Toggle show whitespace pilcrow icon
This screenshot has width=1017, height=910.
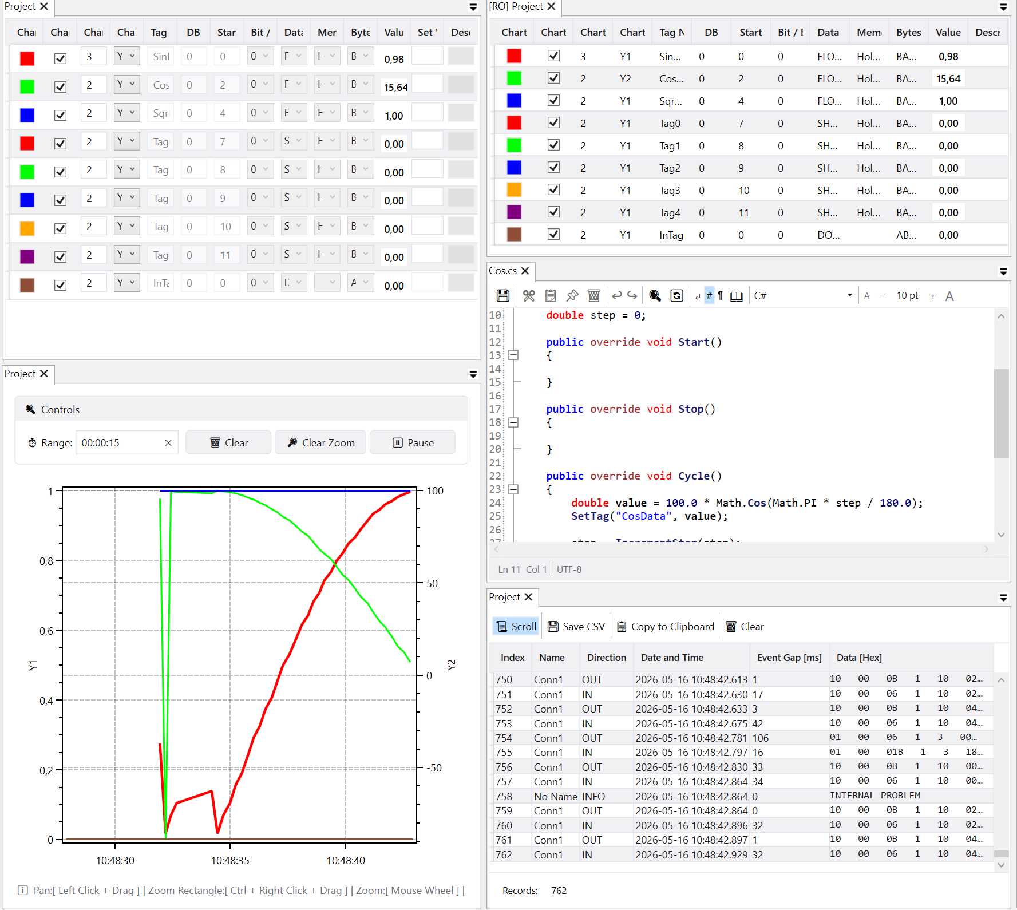click(x=721, y=295)
